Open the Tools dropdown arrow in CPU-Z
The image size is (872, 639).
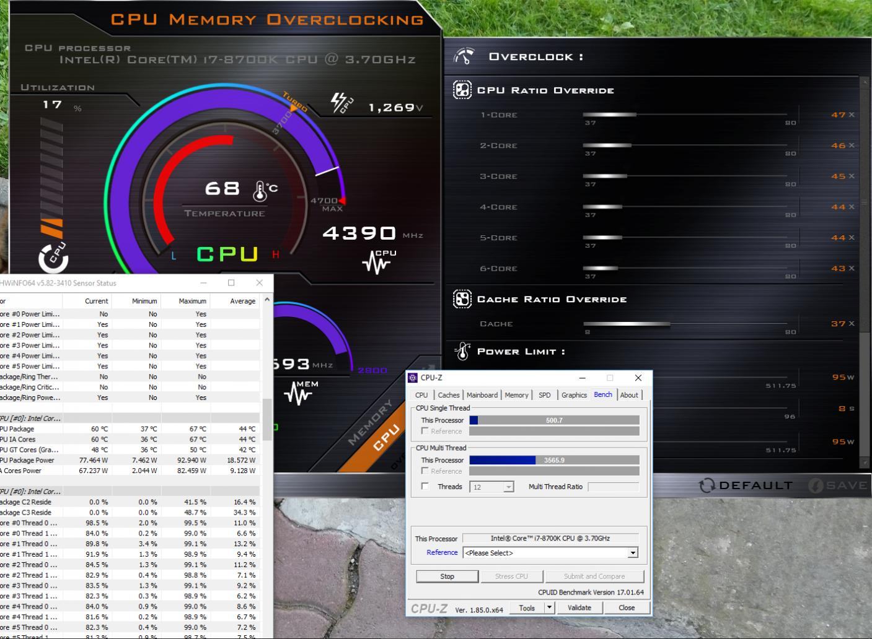coord(549,607)
